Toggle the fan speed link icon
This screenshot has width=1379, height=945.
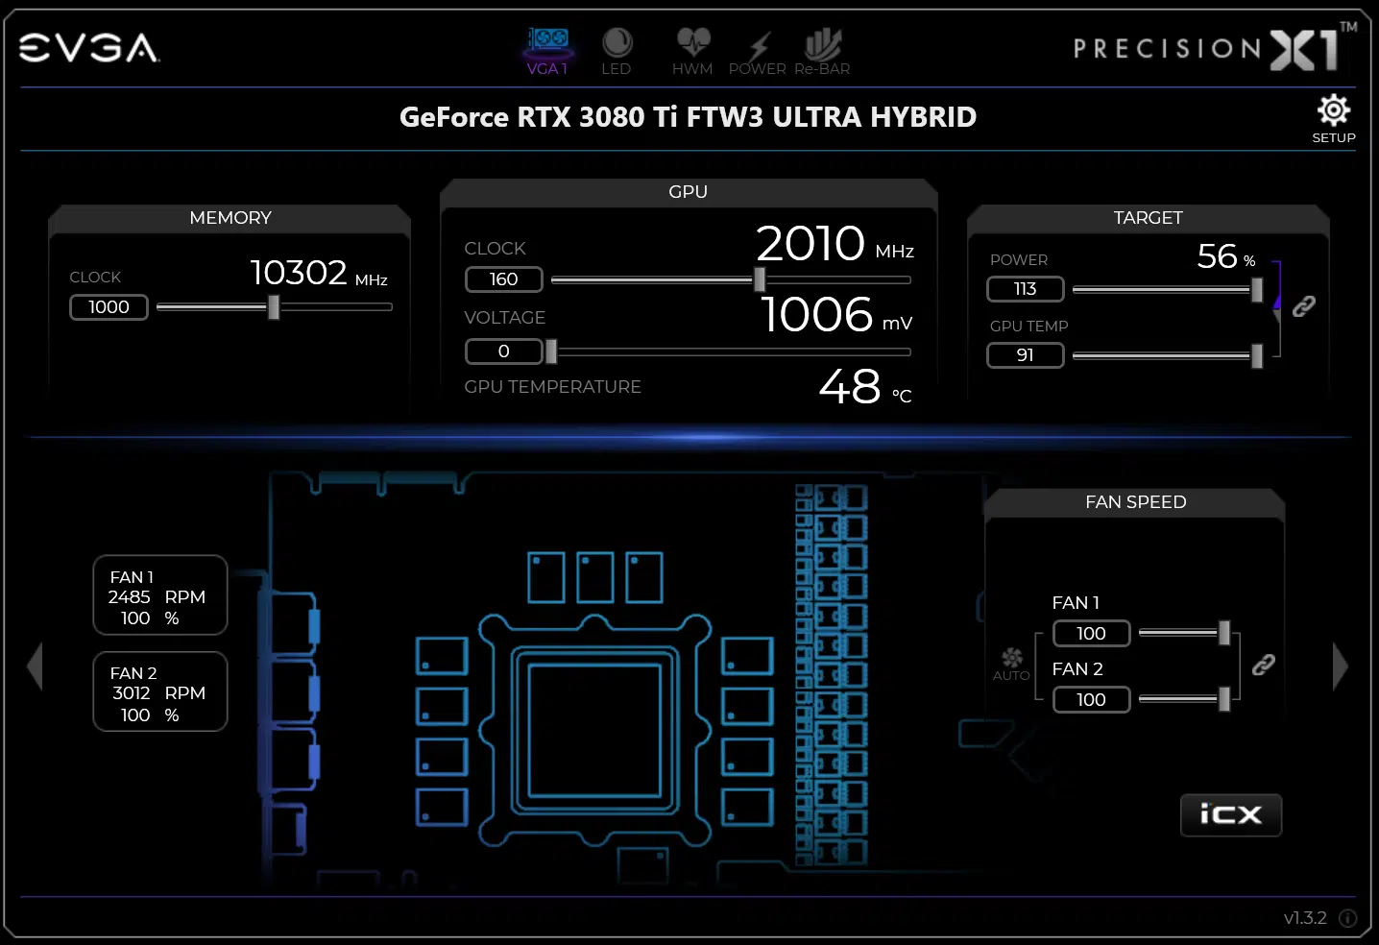click(1264, 665)
